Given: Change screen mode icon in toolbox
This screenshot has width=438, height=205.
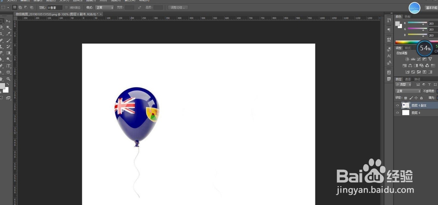Looking at the screenshot, I should [8, 98].
